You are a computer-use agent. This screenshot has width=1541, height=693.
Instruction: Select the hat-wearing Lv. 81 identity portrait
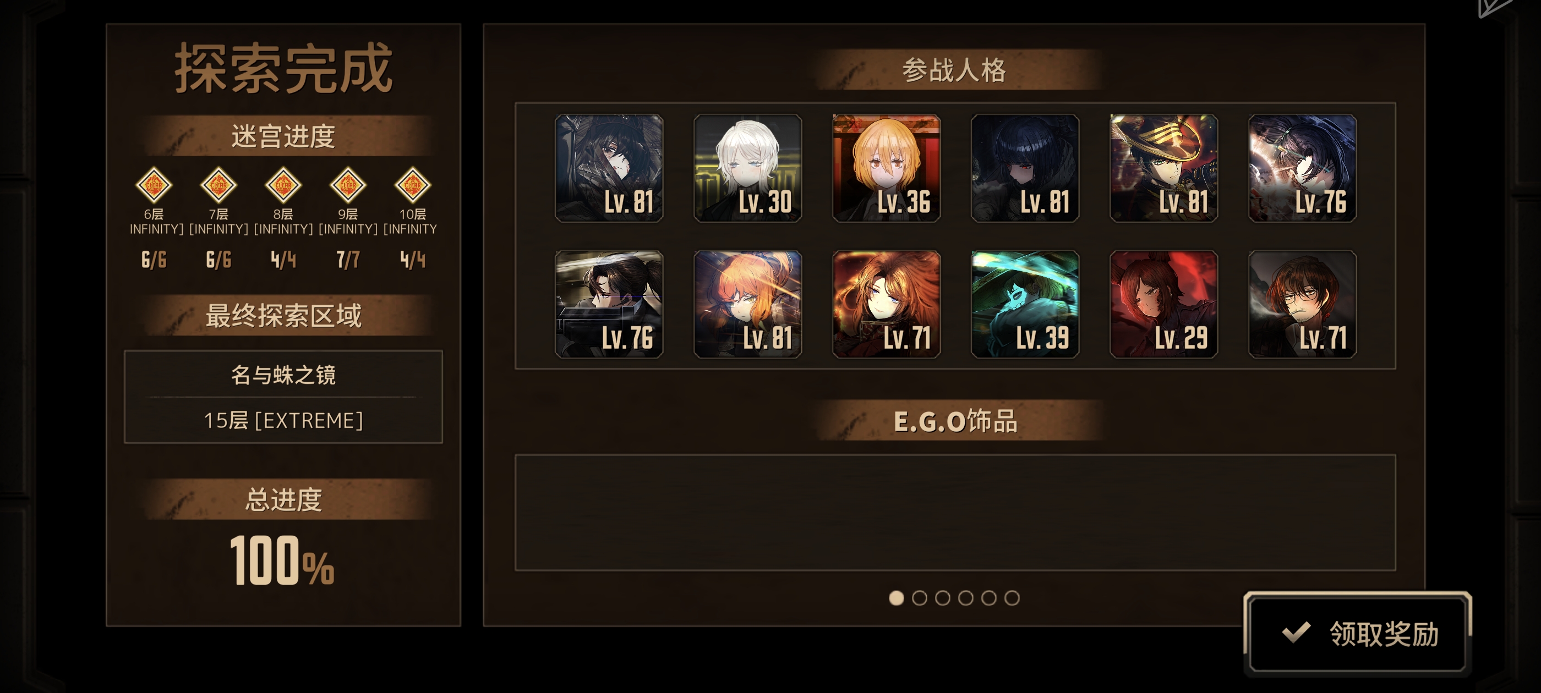click(1163, 168)
